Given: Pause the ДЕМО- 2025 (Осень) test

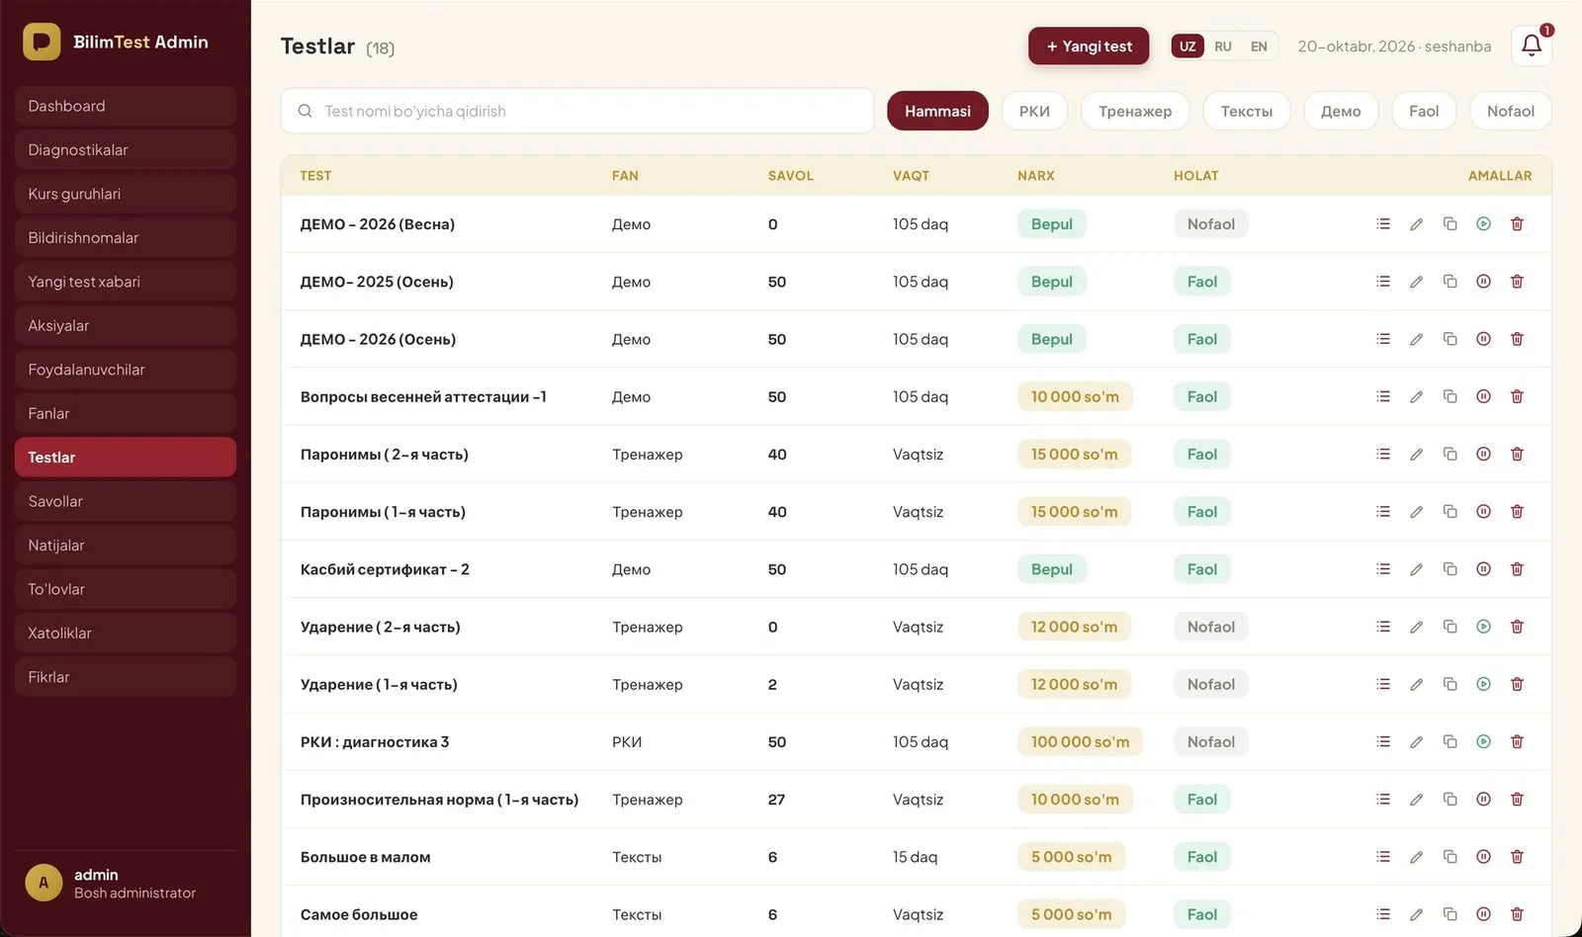Looking at the screenshot, I should [1483, 282].
